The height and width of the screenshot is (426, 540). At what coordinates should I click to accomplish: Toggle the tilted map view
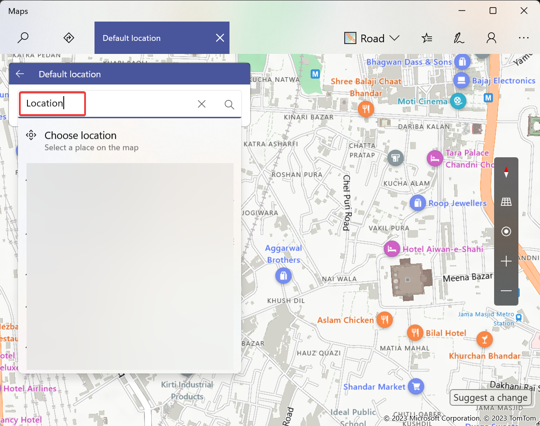(506, 202)
